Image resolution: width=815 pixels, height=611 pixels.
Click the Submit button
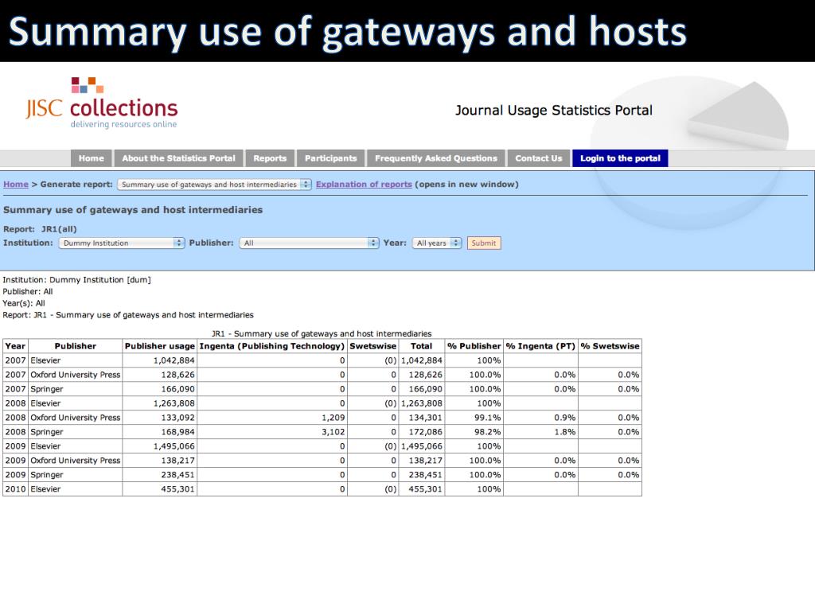tap(484, 243)
